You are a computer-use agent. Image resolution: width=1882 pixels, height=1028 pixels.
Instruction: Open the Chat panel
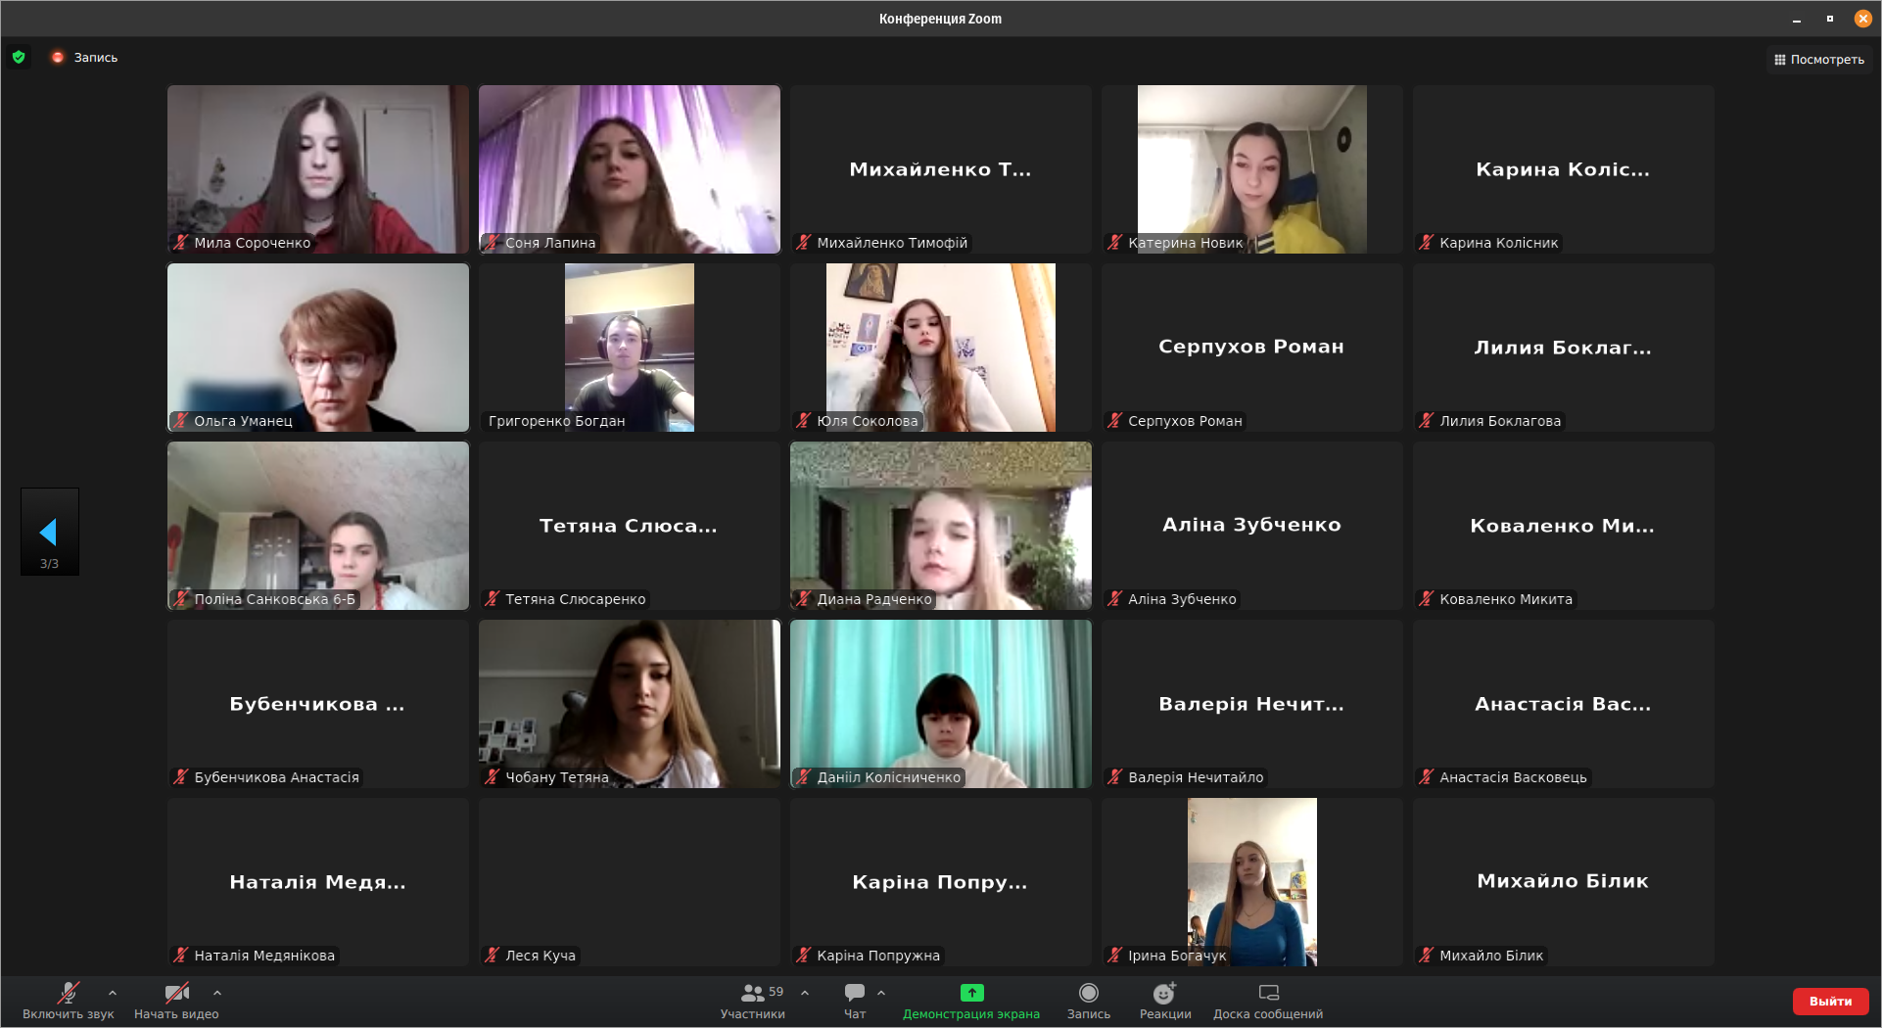[854, 994]
